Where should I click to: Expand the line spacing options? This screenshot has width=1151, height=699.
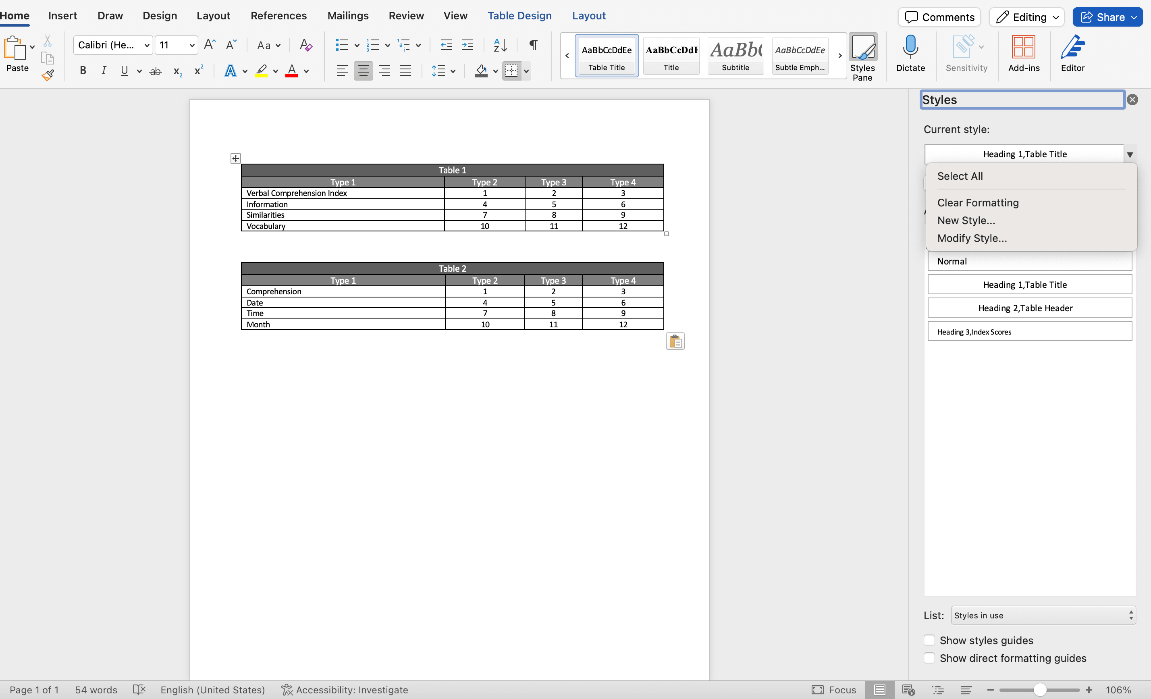443,71
